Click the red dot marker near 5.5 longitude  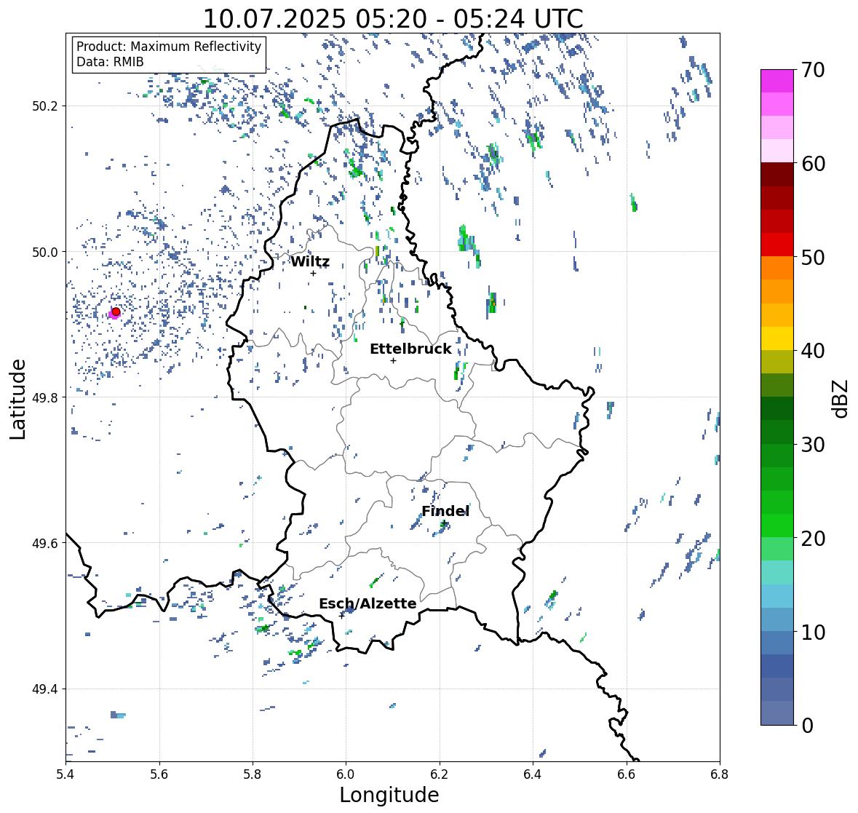116,312
